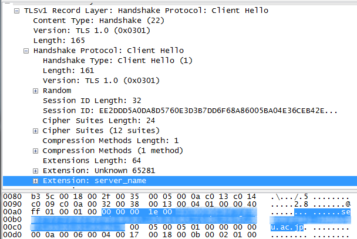Expand Cipher Suites (12 suites)
The height and width of the screenshot is (239, 357).
(x=35, y=131)
